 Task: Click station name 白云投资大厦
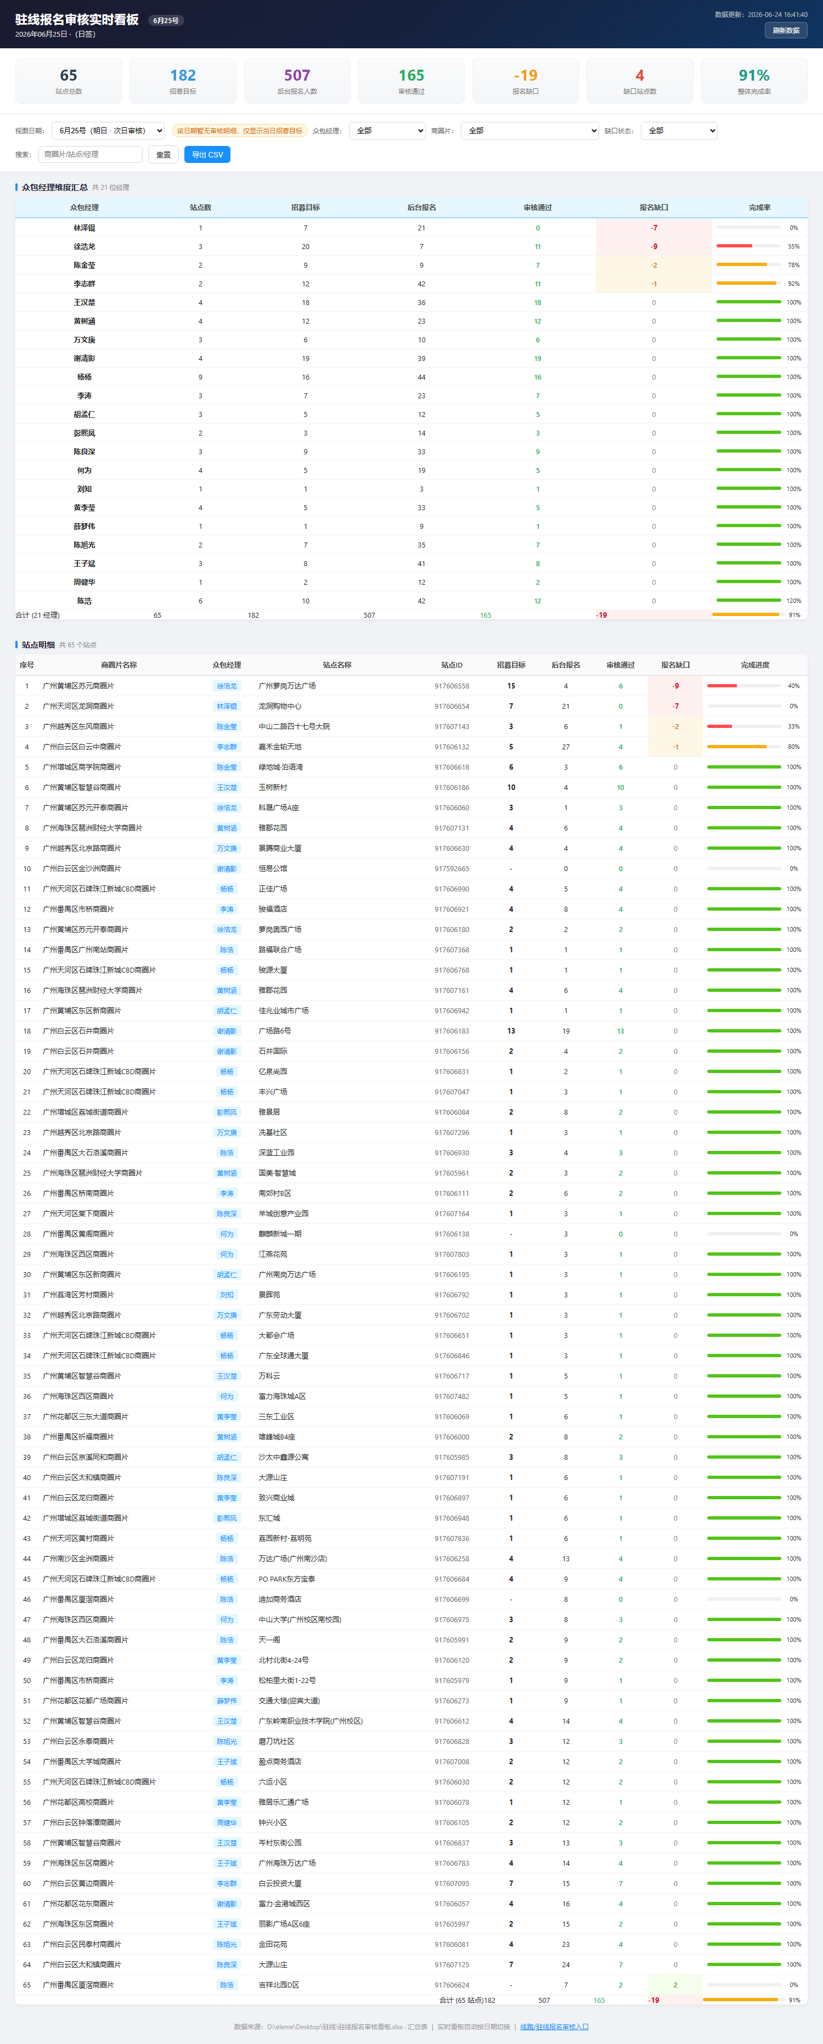click(280, 1883)
